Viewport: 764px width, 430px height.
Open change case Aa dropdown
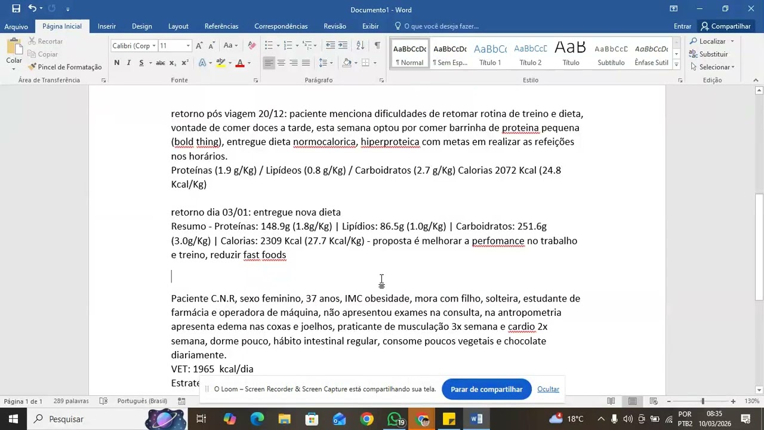pyautogui.click(x=230, y=45)
